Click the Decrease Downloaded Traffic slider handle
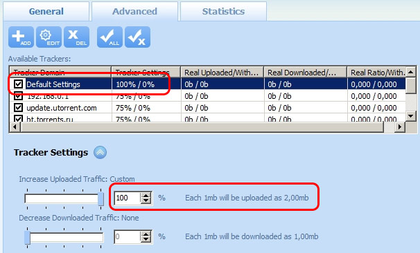Screen dimensions: 420x253 [27, 237]
